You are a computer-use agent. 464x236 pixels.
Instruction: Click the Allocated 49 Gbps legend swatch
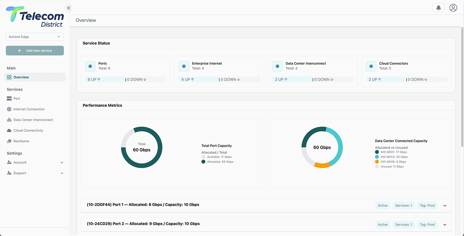[203, 162]
